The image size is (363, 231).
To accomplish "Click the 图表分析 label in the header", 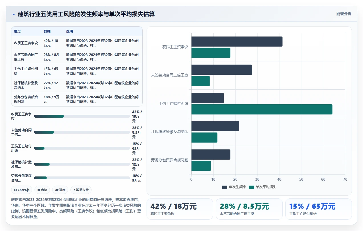I will pos(344,14).
